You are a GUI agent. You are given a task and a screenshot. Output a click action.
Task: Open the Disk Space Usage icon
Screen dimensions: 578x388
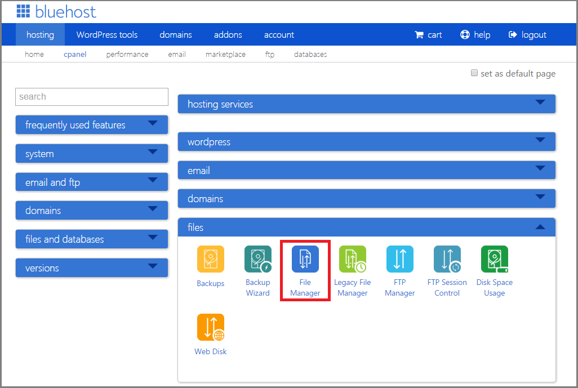(495, 259)
